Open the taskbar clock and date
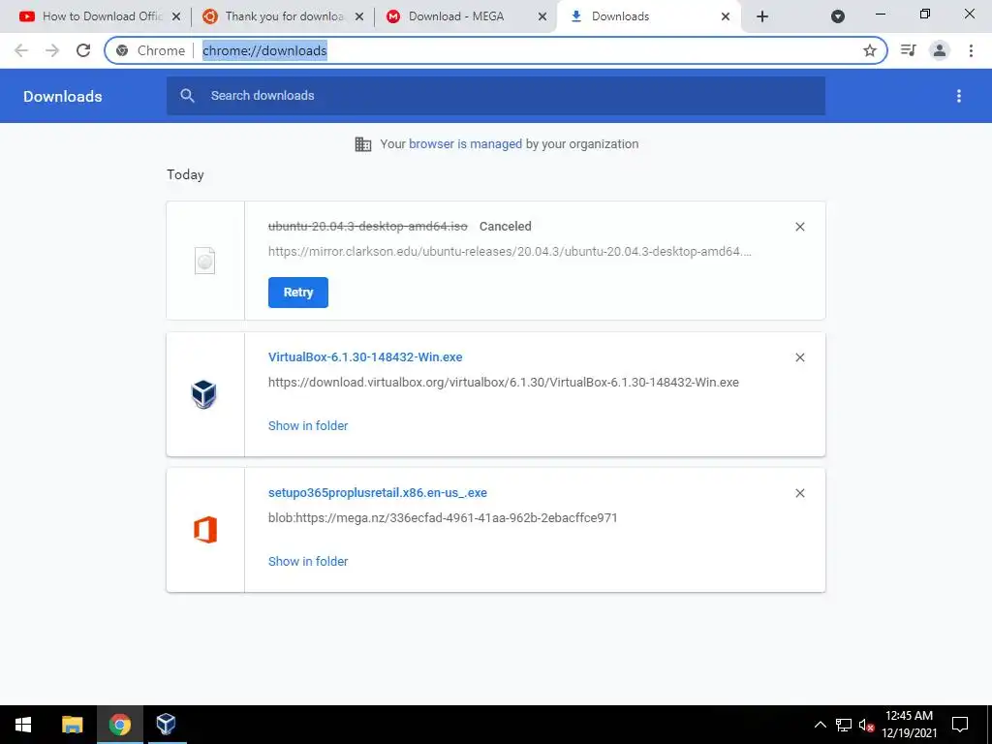Image resolution: width=992 pixels, height=744 pixels. click(x=909, y=725)
